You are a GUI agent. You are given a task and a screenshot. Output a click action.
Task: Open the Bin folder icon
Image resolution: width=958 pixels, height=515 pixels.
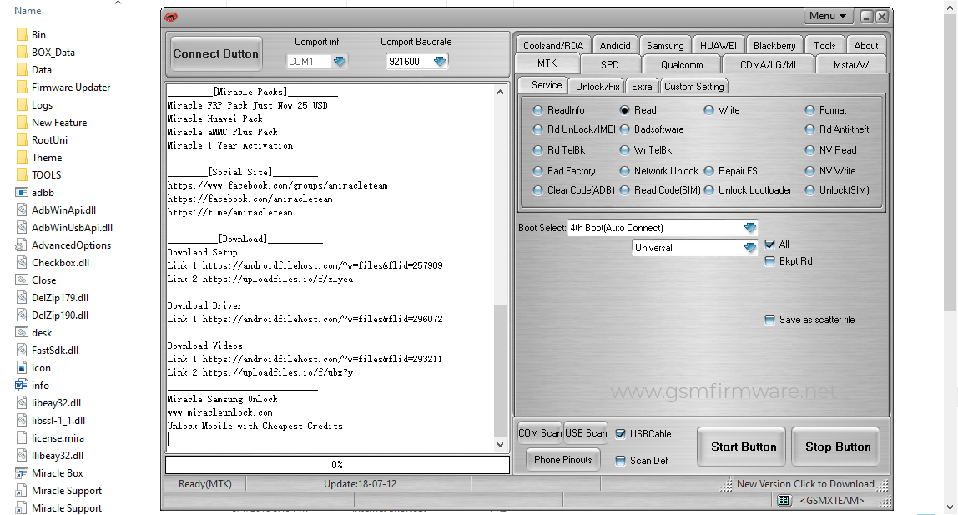pos(22,35)
